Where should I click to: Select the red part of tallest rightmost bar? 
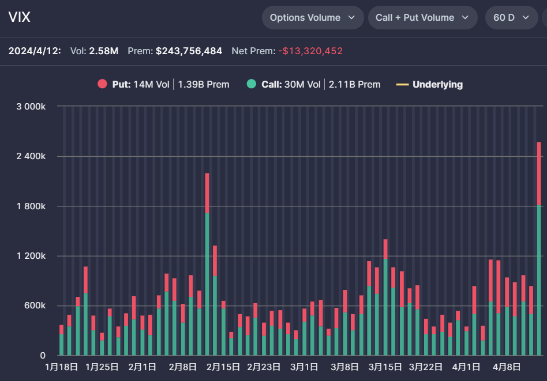point(539,173)
